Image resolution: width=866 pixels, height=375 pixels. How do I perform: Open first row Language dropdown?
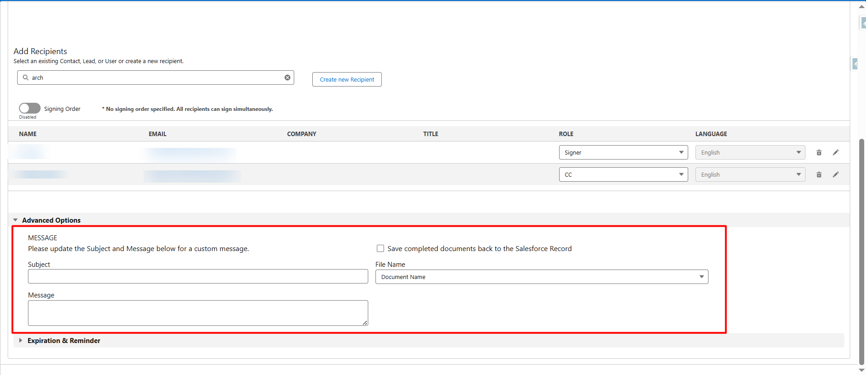750,152
